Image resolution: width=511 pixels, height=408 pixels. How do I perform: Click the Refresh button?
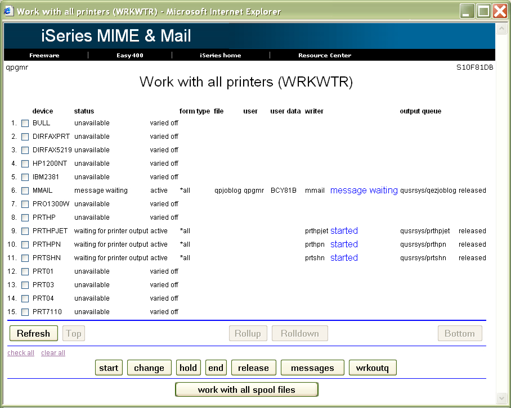tap(34, 333)
